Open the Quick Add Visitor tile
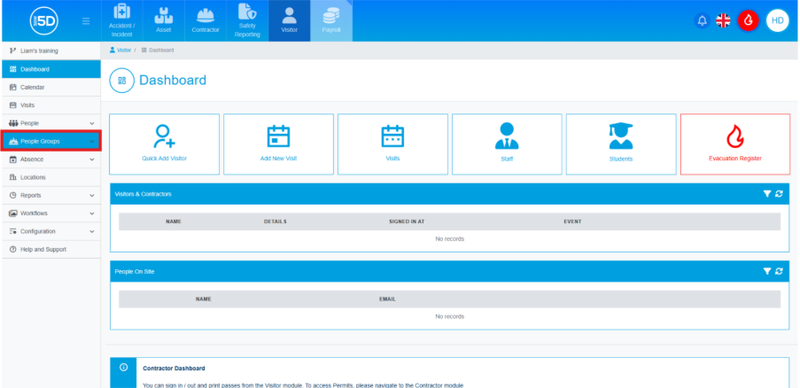The height and width of the screenshot is (388, 800). [x=164, y=144]
